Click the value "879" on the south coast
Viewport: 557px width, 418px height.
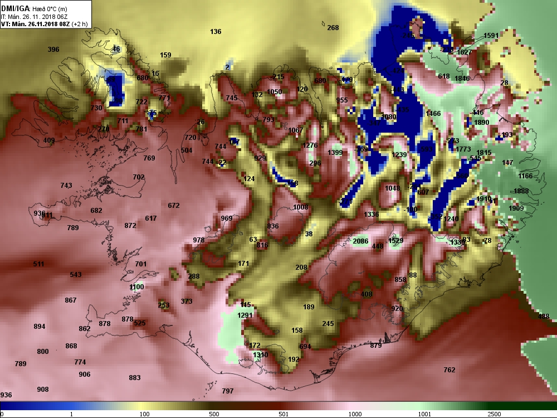coord(376,345)
